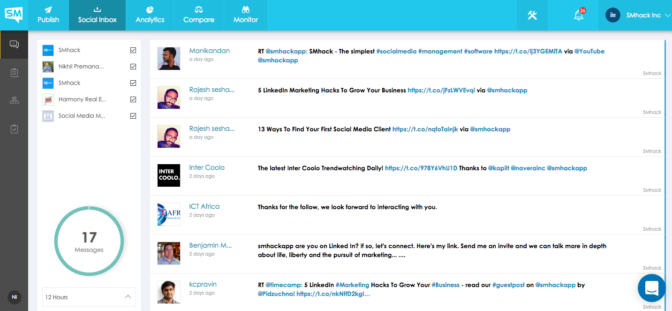
Task: Open the messages chat sidebar icon
Action: pos(14,45)
